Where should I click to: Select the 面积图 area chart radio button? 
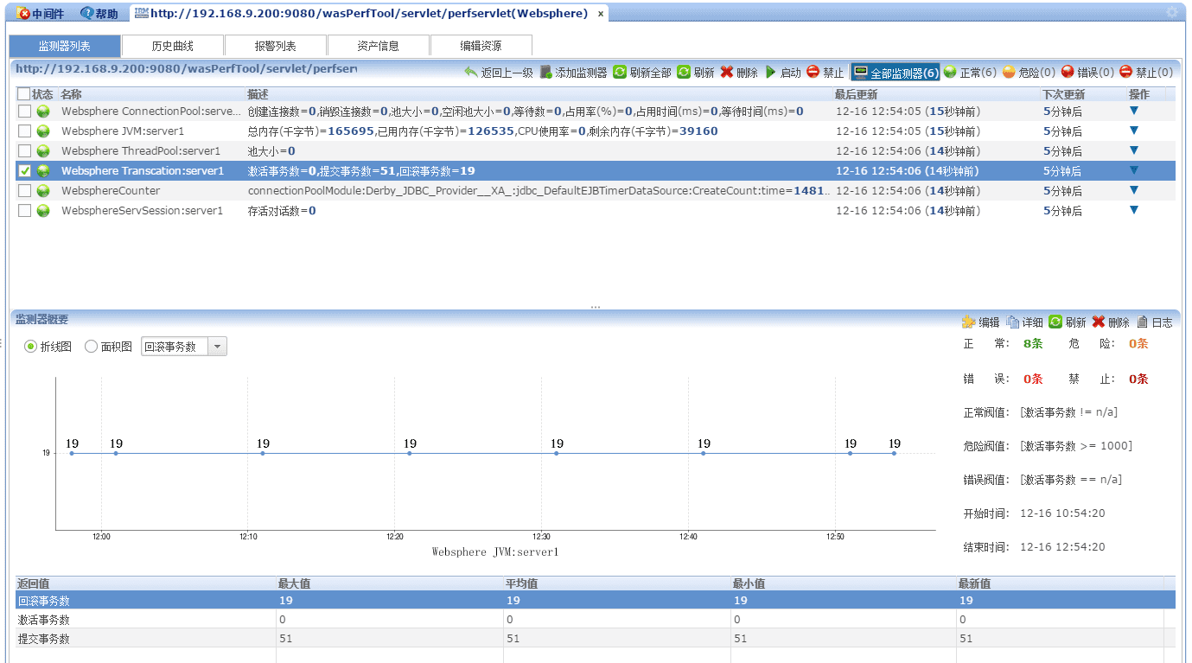click(91, 347)
